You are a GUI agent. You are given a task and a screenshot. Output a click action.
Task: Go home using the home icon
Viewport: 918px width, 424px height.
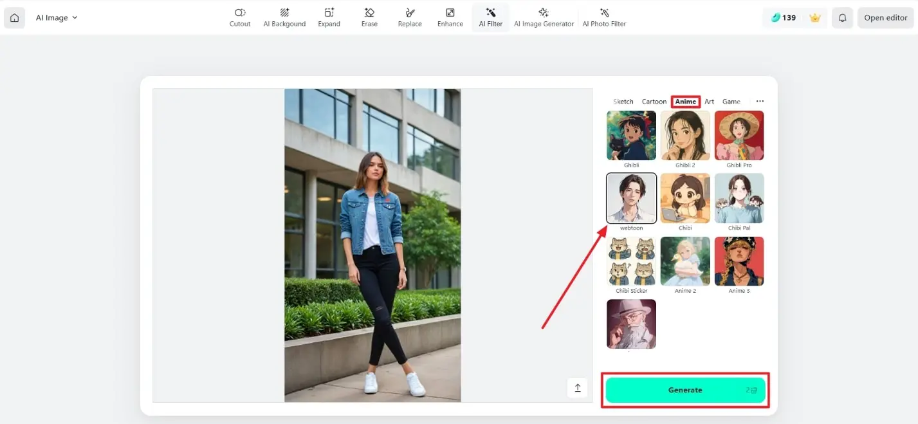[14, 17]
